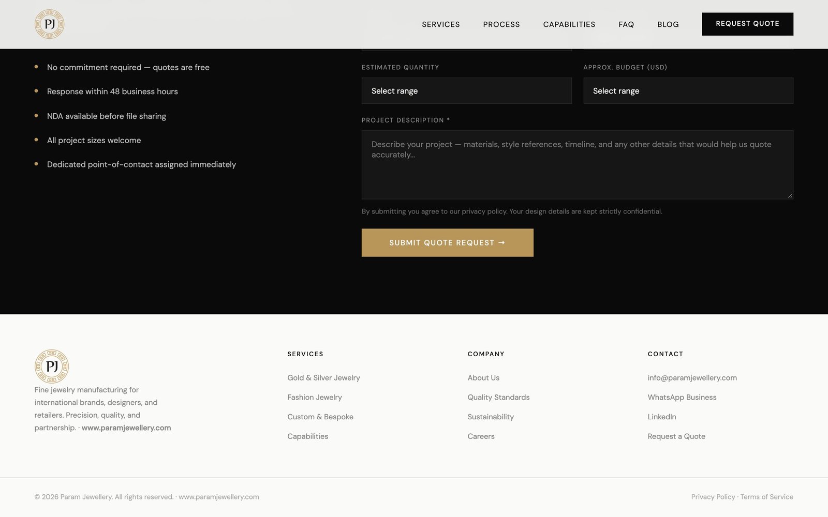Open Quality Standards link
828x517 pixels.
click(498, 398)
